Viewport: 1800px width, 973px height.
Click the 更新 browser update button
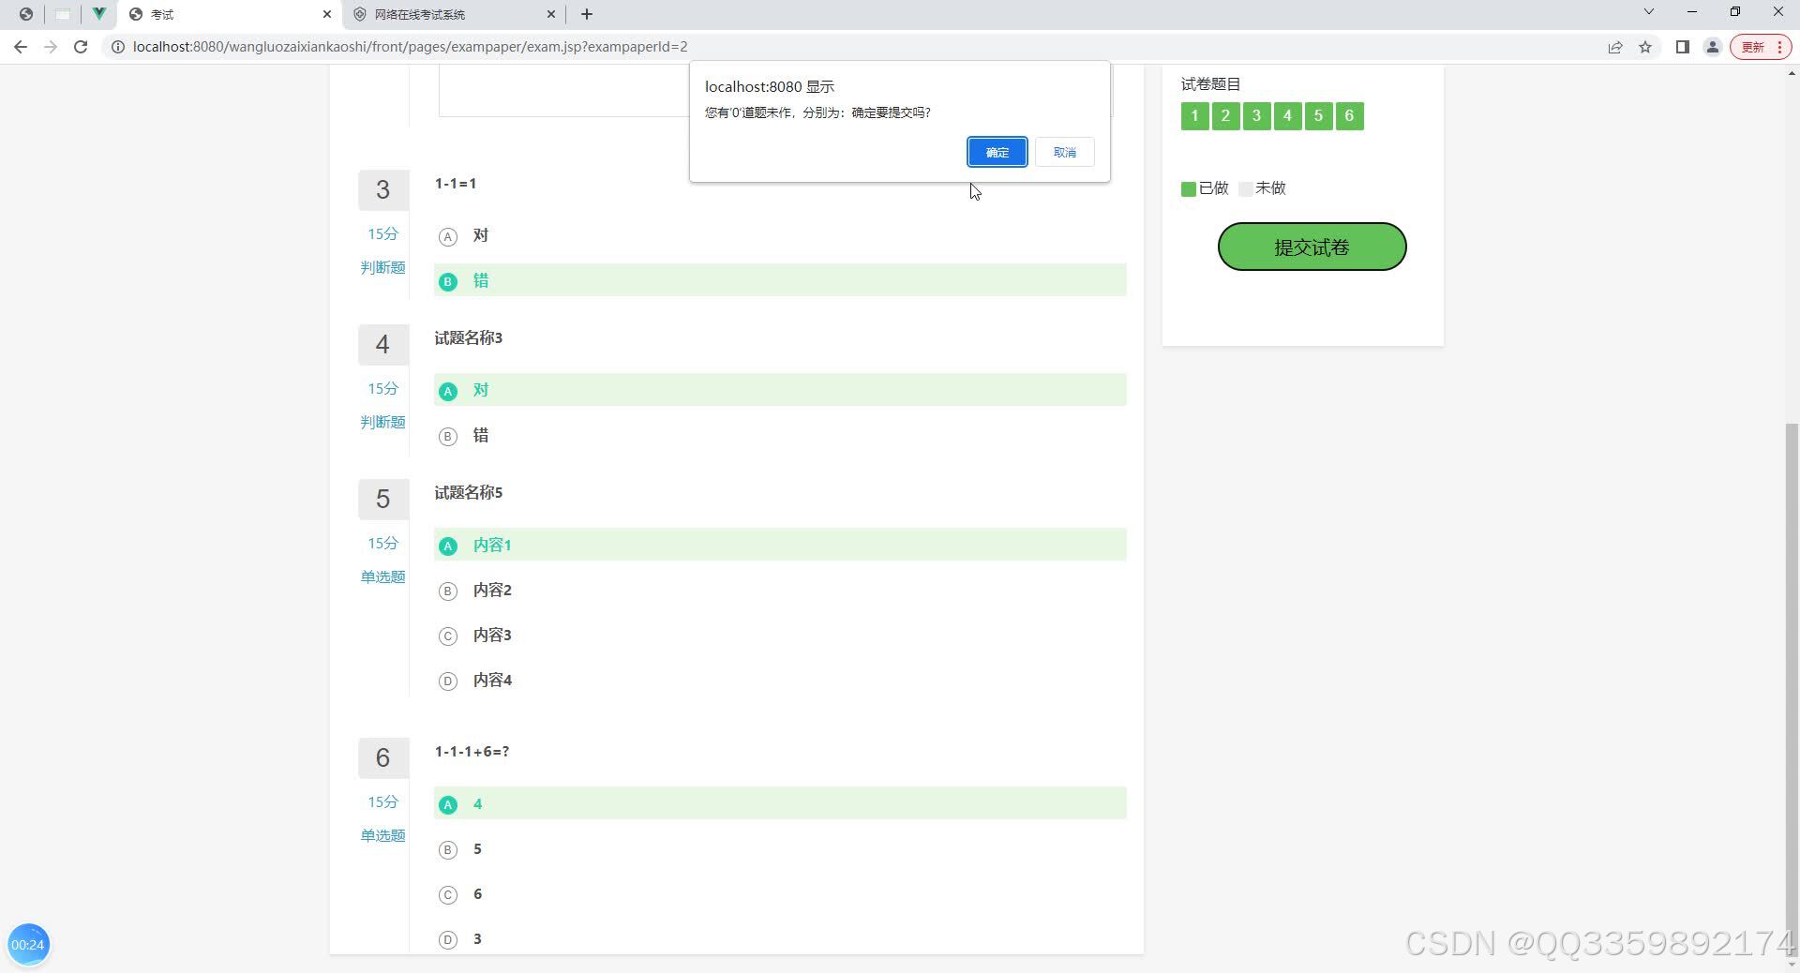1761,47
